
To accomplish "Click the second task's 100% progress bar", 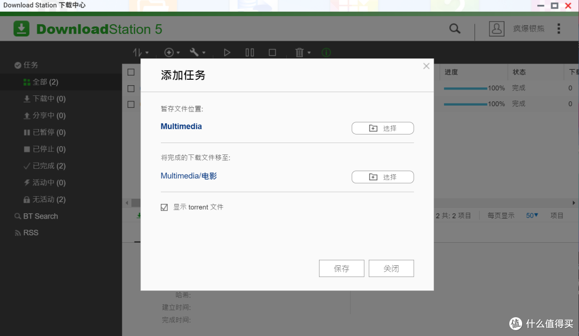I will pos(465,104).
